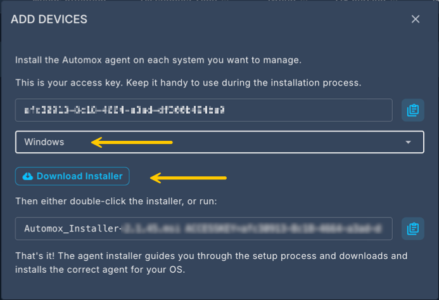
Task: Click the ADD DEVICES dialog title
Action: [49, 20]
